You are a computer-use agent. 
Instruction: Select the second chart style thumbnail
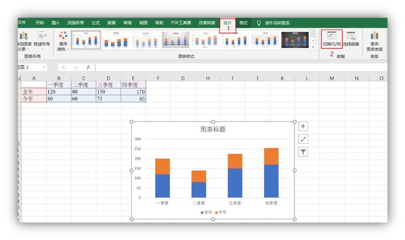[116, 40]
